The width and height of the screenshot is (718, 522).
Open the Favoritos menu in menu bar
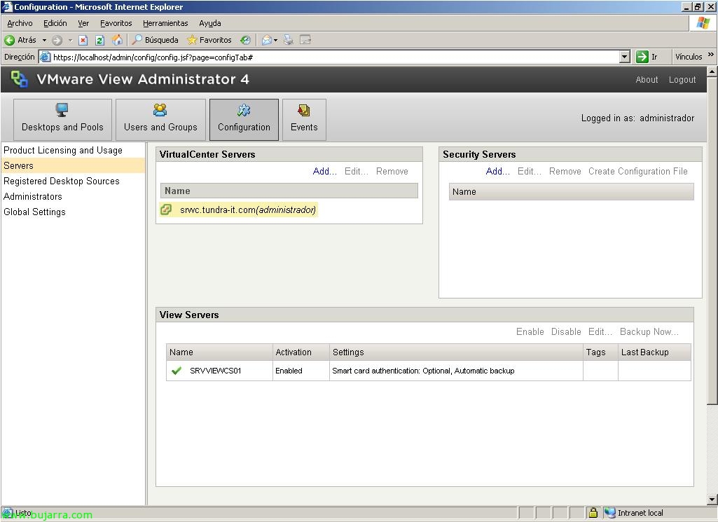tap(116, 23)
